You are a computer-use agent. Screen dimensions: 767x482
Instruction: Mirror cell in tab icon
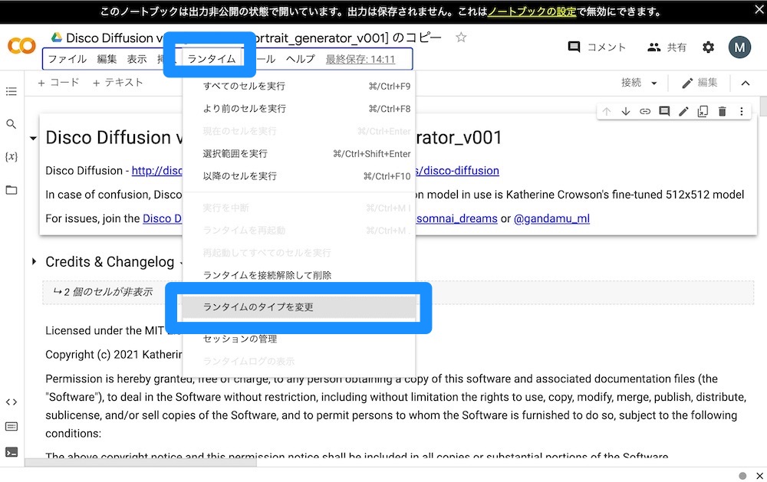tap(703, 111)
